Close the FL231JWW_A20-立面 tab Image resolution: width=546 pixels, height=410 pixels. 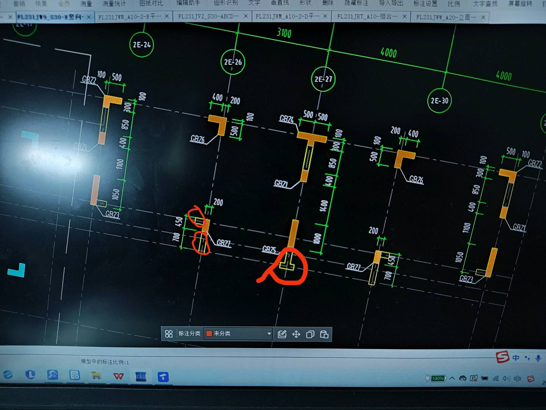coord(483,17)
